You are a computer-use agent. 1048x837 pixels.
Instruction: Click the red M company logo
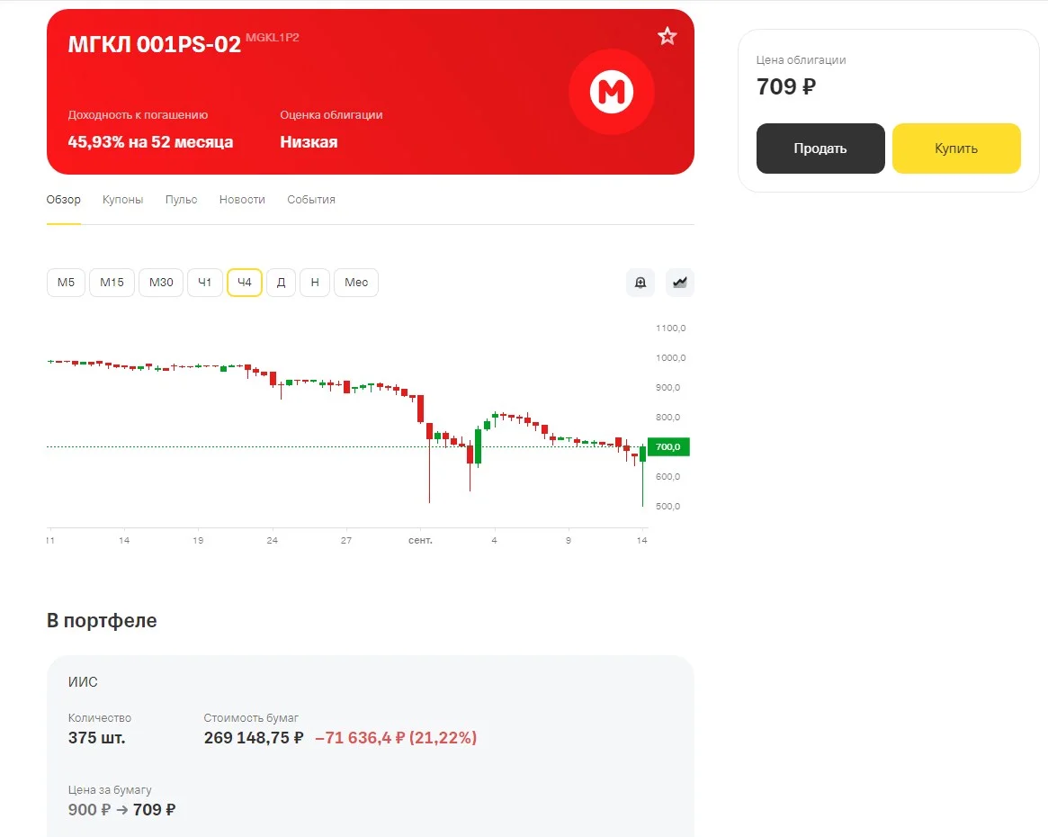tap(611, 92)
